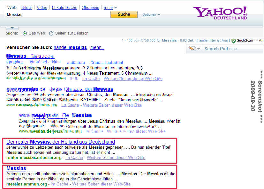Open Im Cache link for realer-messias.erloeser.org
Image resolution: width=264 pixels, height=189 pixels.
(x=74, y=157)
